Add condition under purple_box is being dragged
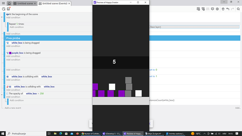The width and height of the screenshot is (242, 136). click(x=13, y=56)
